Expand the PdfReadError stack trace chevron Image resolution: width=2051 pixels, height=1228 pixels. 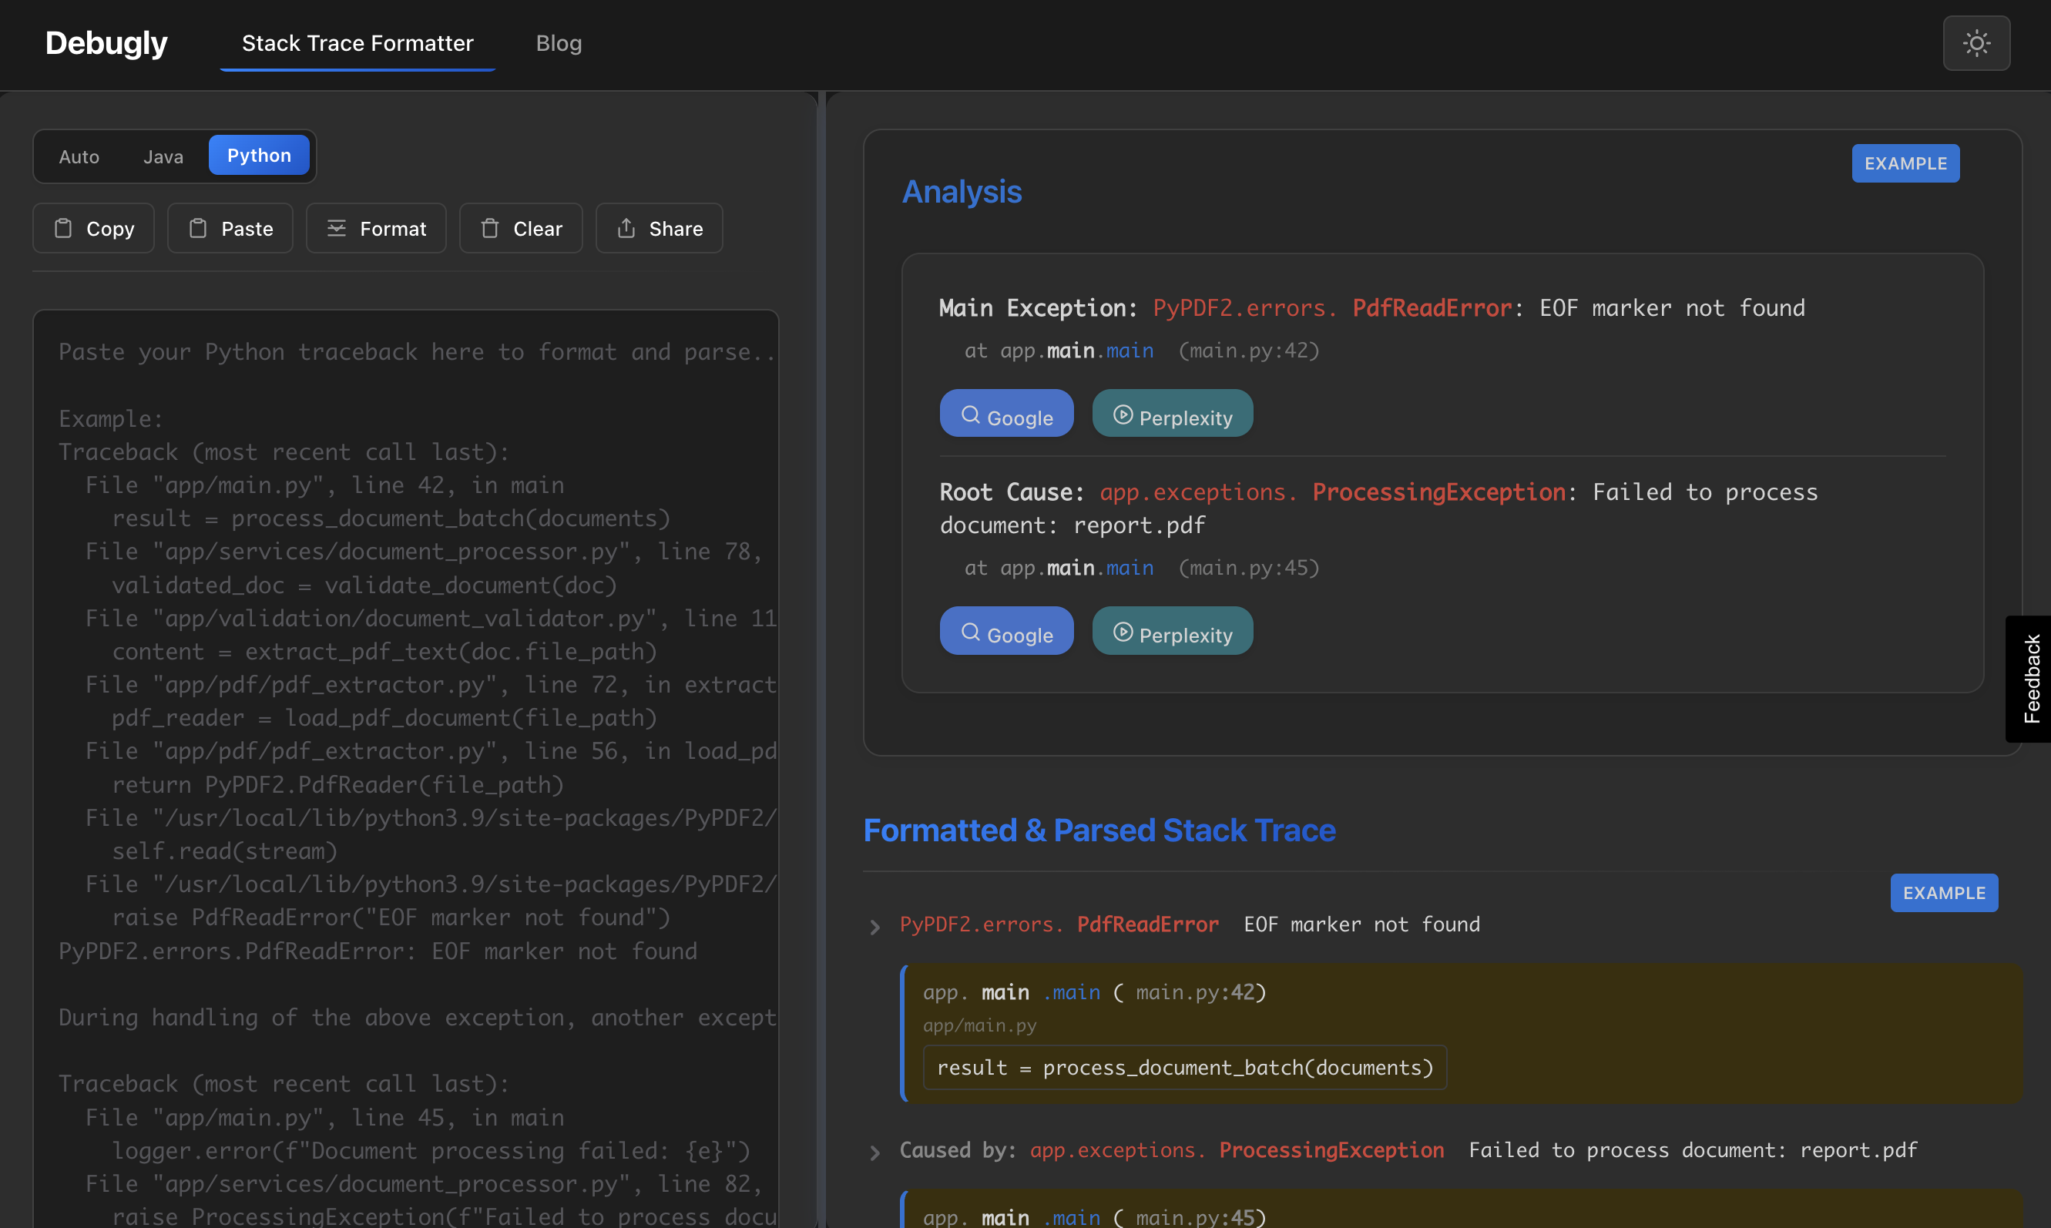(874, 927)
